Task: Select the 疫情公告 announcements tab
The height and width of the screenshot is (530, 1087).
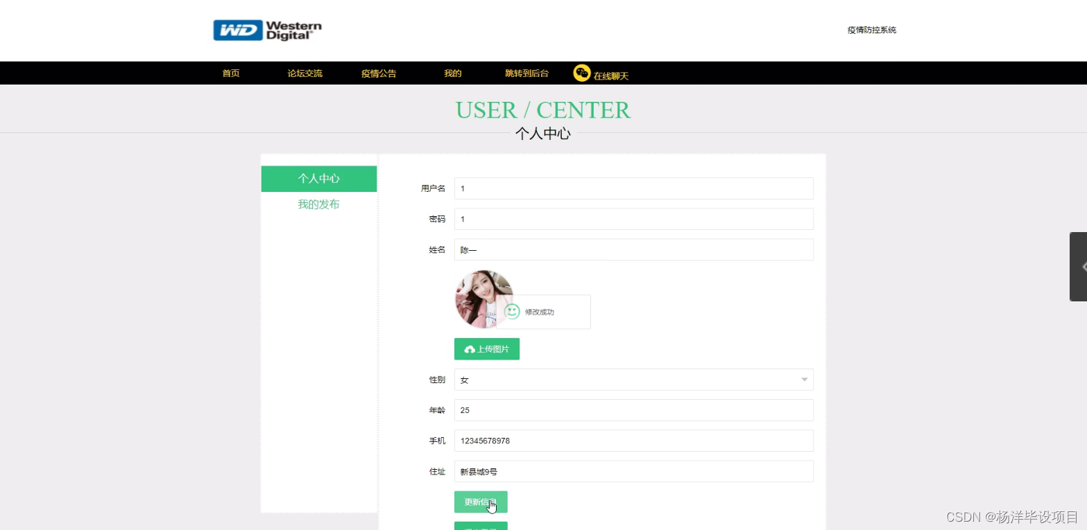Action: tap(378, 72)
